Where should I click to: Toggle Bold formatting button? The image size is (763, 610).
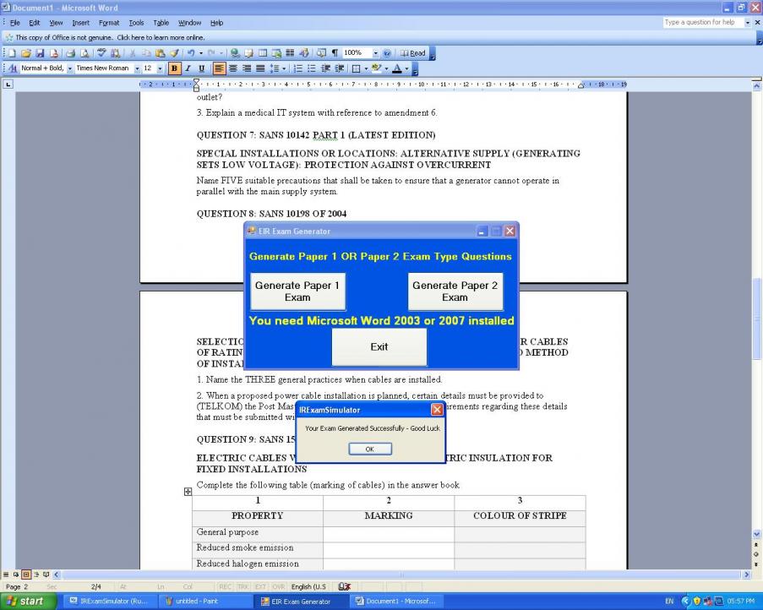coord(175,68)
